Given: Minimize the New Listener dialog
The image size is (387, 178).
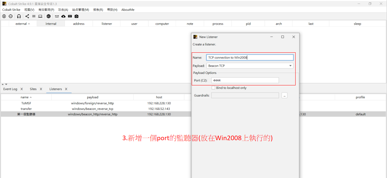Looking at the screenshot, I should pos(272,37).
